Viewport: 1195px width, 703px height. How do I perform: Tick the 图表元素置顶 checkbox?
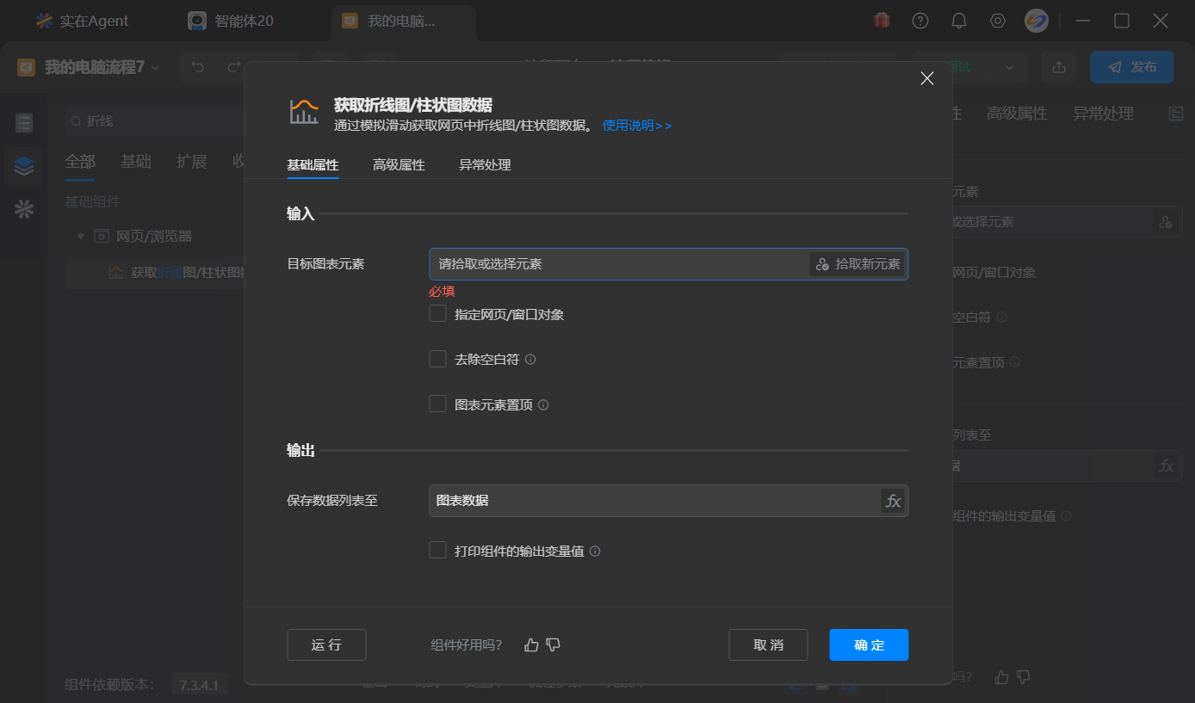pos(437,404)
